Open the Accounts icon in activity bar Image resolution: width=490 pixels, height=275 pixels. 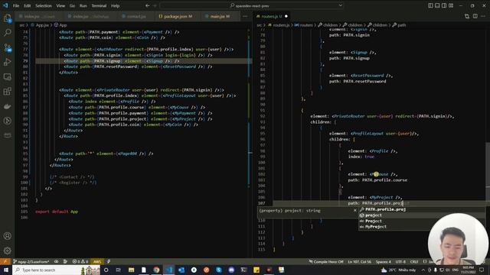coord(7,236)
